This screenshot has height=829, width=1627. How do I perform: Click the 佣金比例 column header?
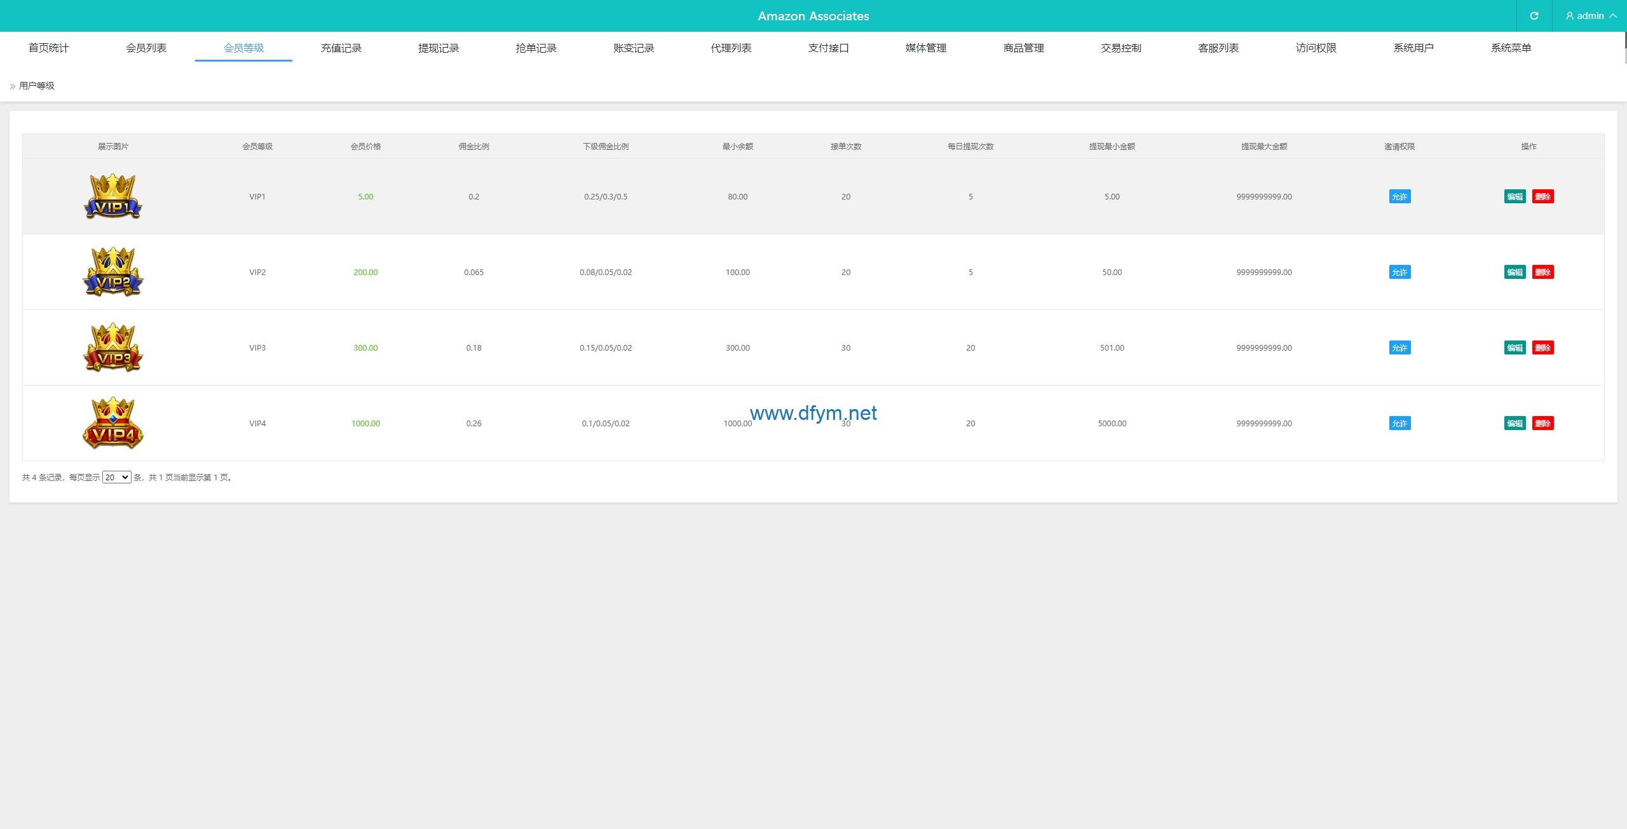pyautogui.click(x=474, y=146)
